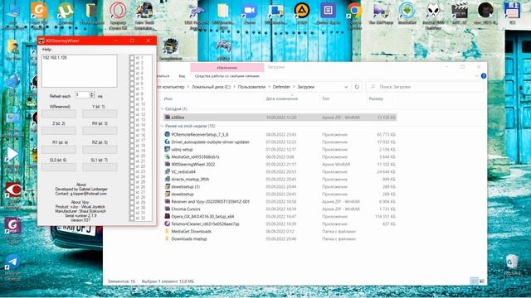Image resolution: width=531 pixels, height=298 pixels.
Task: Open the gamepad icon on desktop
Action: (223, 46)
